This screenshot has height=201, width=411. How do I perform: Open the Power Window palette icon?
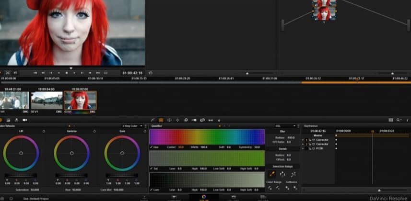169,120
